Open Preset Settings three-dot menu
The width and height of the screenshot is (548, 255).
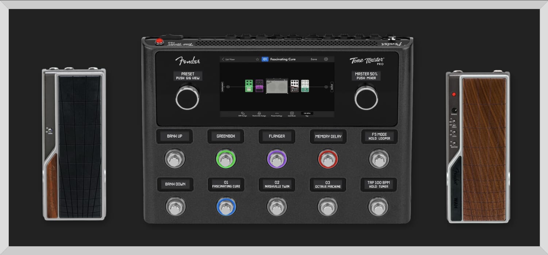(x=277, y=114)
